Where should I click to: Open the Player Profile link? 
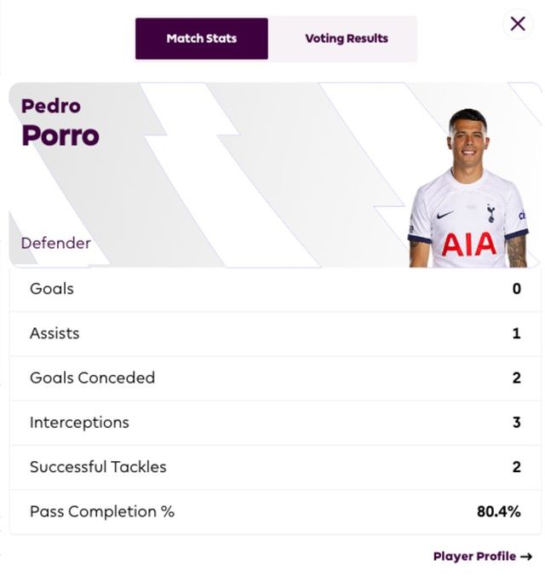[474, 556]
